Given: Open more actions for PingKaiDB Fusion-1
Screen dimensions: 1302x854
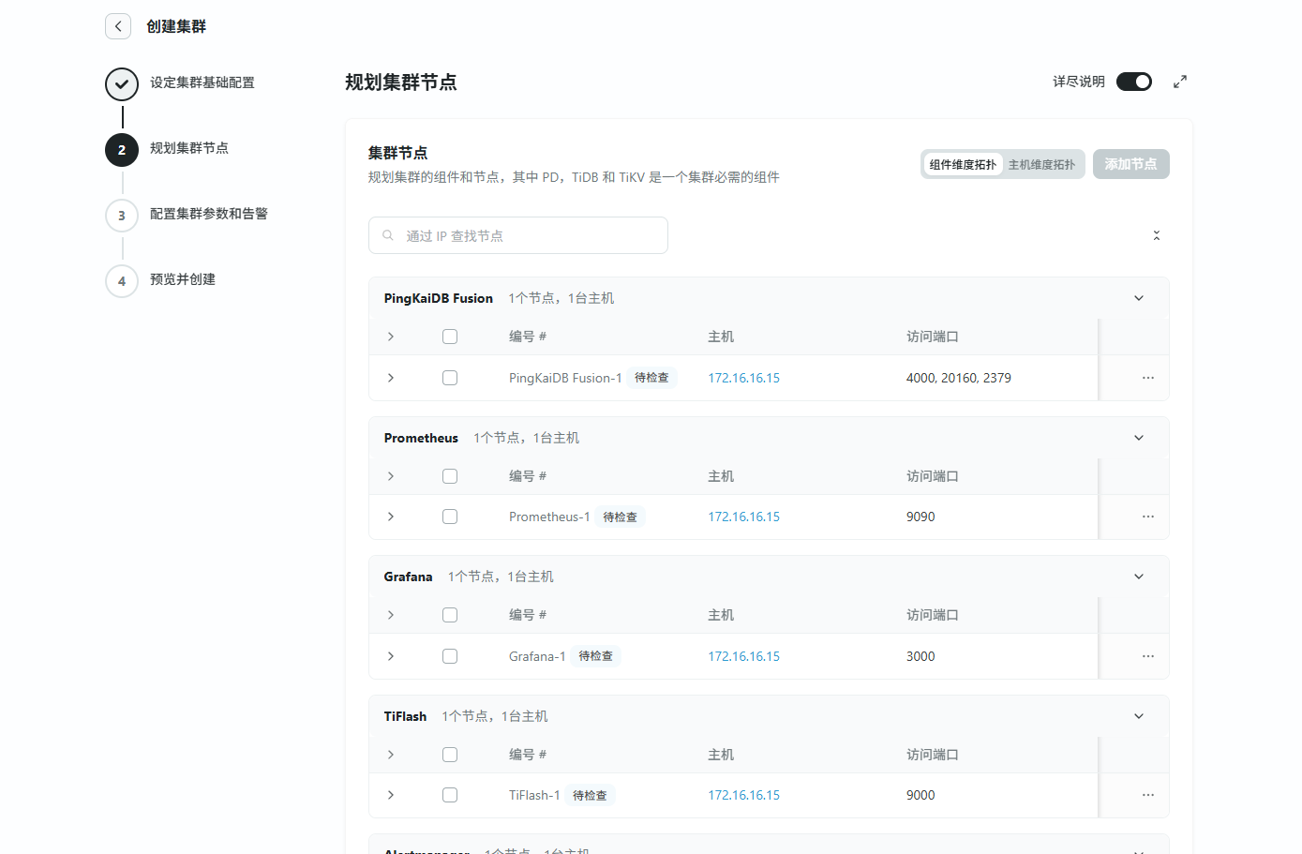Looking at the screenshot, I should coord(1147,378).
